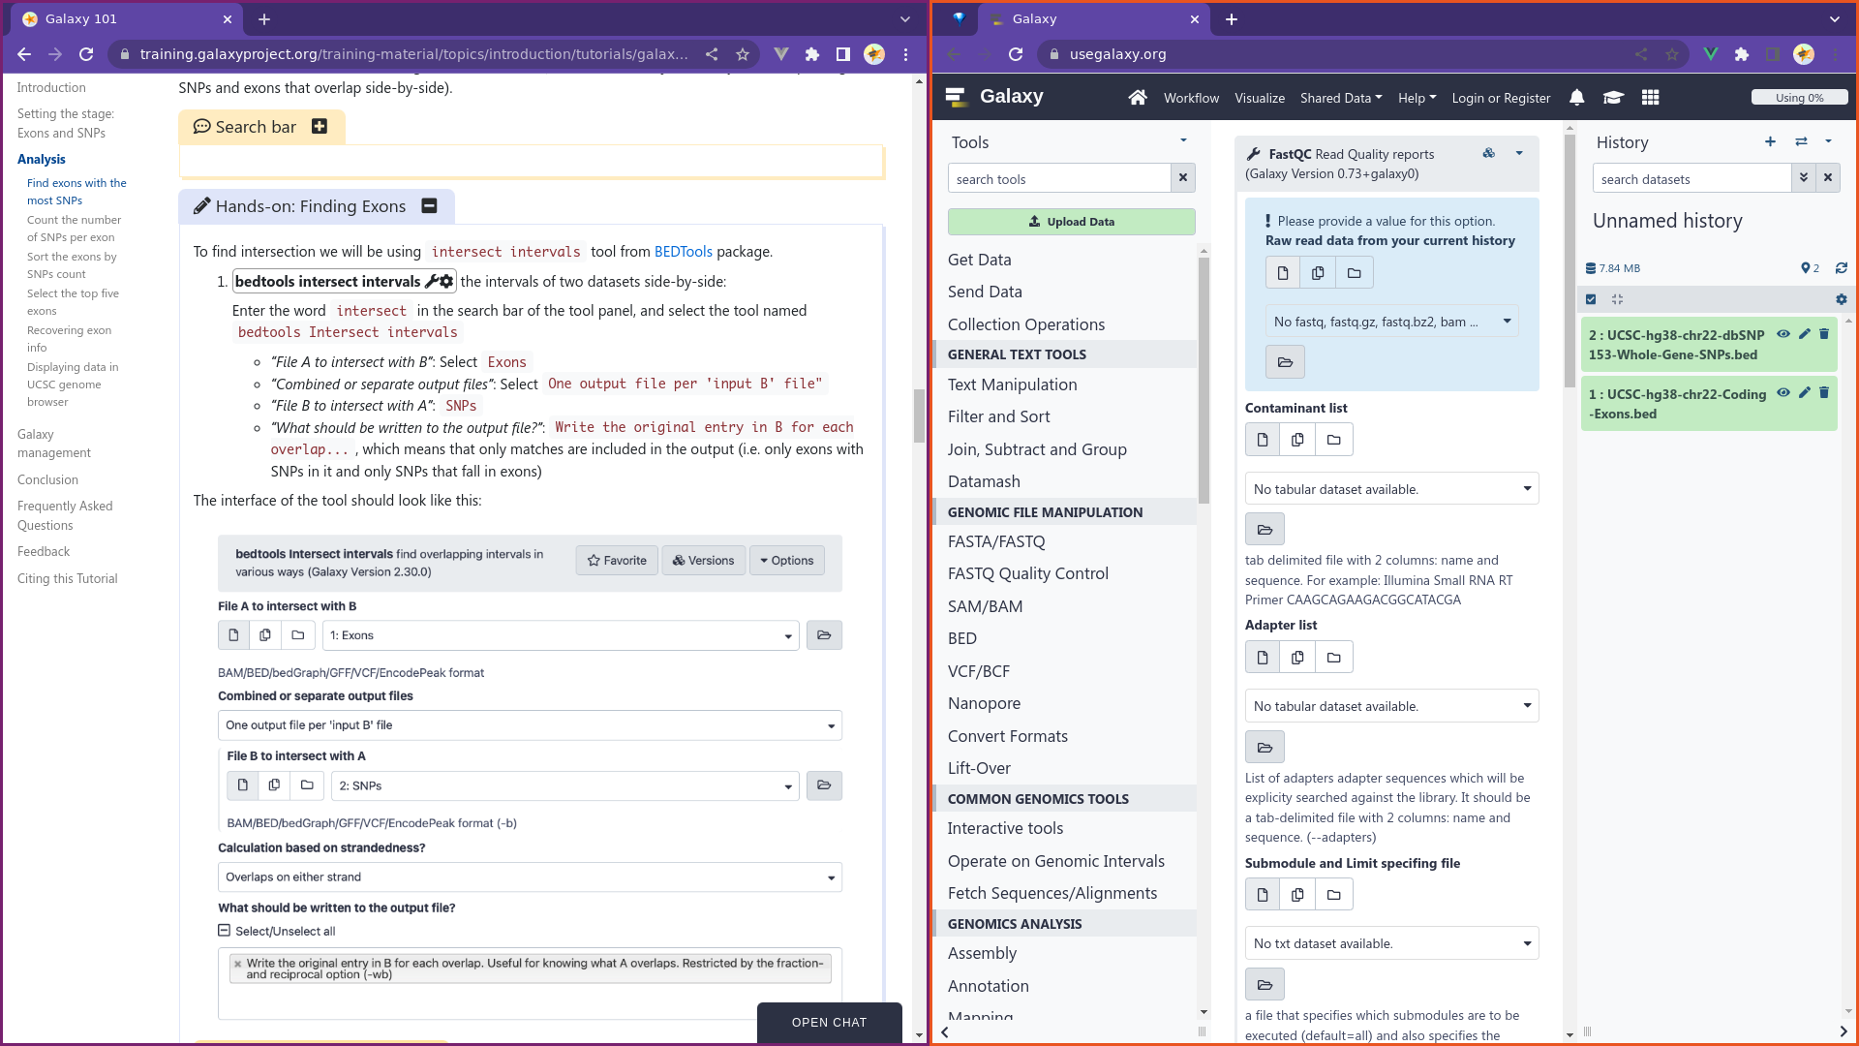
Task: Click the Upload Data icon in Galaxy
Action: point(1071,221)
